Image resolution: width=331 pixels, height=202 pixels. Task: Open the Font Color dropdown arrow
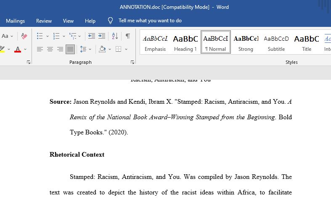click(25, 49)
